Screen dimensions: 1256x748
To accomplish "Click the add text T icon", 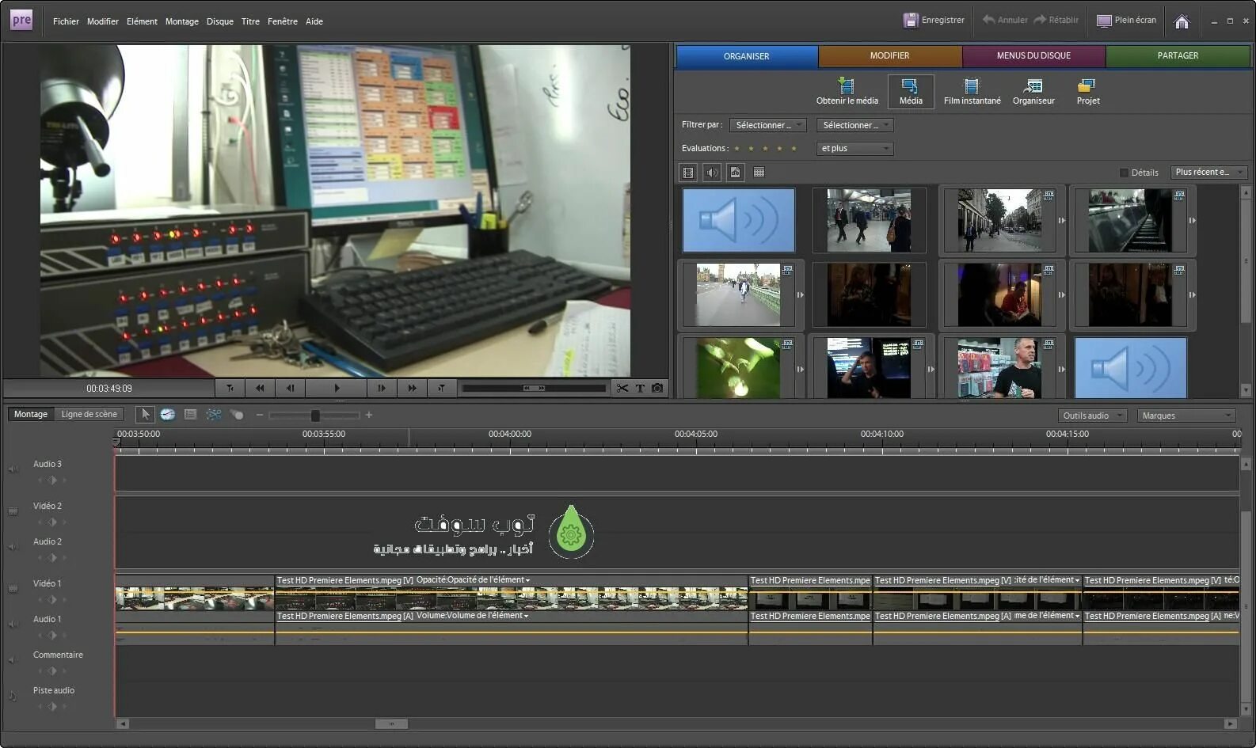I will point(640,388).
